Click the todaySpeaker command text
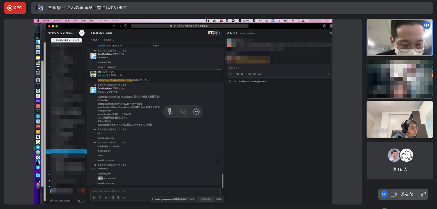Screen dimensions: 437x209 (104, 111)
